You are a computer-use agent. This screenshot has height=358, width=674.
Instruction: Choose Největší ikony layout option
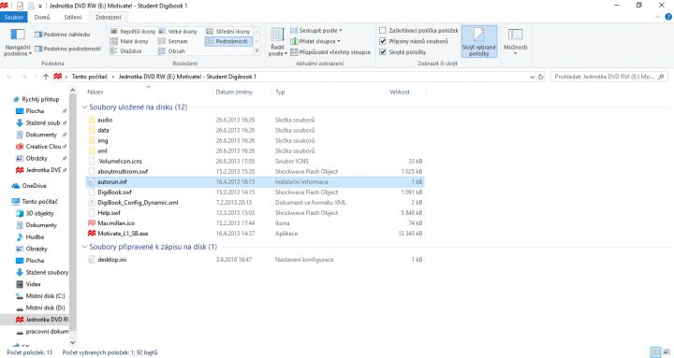[133, 32]
